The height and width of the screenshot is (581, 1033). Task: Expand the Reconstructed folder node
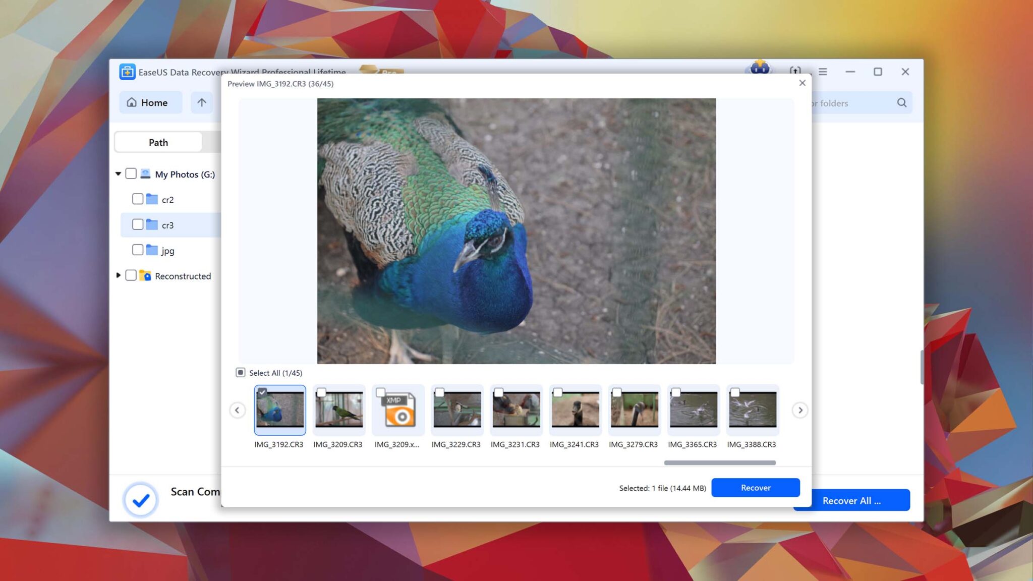pyautogui.click(x=118, y=275)
